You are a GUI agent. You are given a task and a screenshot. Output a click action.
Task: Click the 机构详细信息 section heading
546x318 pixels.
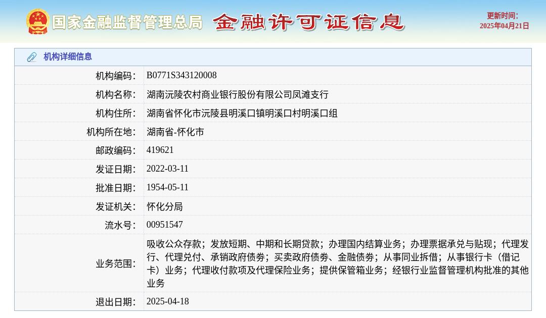pyautogui.click(x=68, y=57)
